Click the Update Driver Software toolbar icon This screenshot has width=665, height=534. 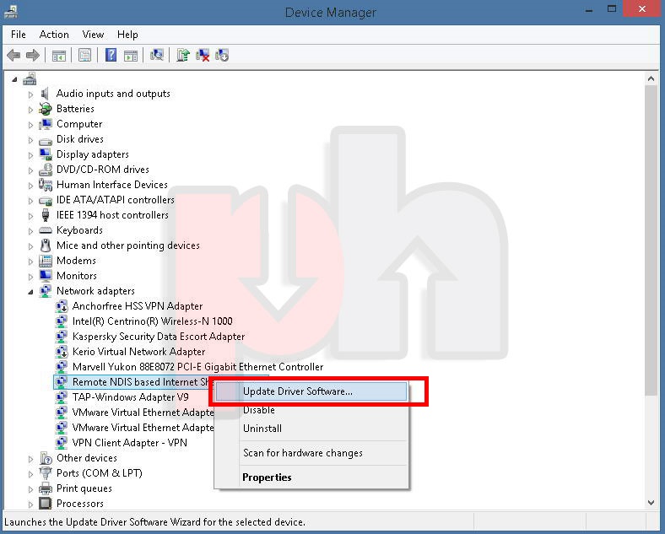pos(183,56)
